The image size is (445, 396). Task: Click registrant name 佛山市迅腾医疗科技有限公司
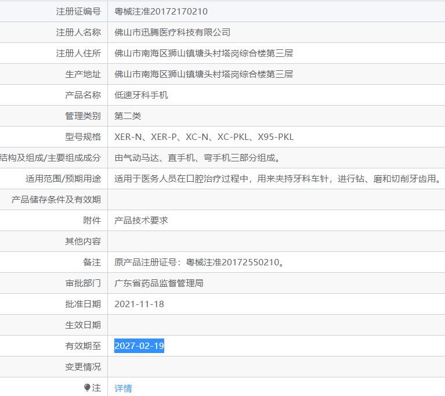click(172, 33)
